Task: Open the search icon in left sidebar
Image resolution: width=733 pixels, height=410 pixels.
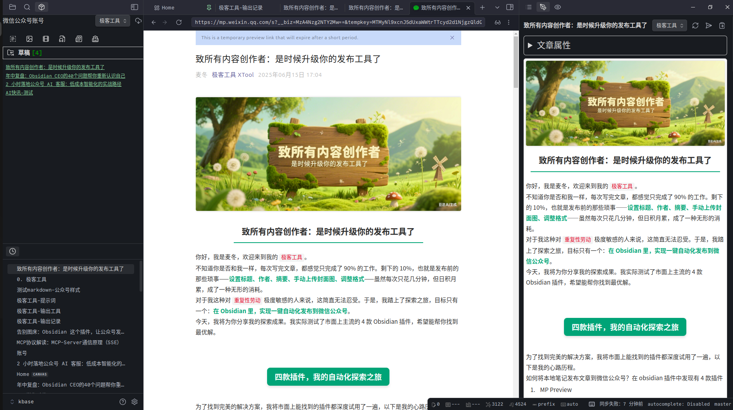Action: (27, 7)
